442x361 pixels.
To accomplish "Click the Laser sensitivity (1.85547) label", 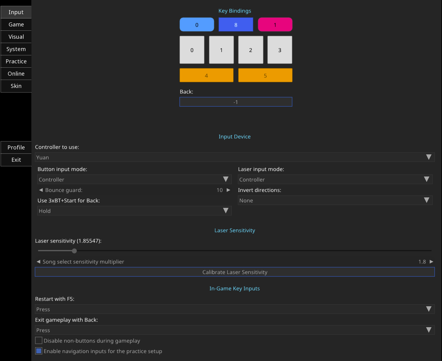I will (x=68, y=241).
